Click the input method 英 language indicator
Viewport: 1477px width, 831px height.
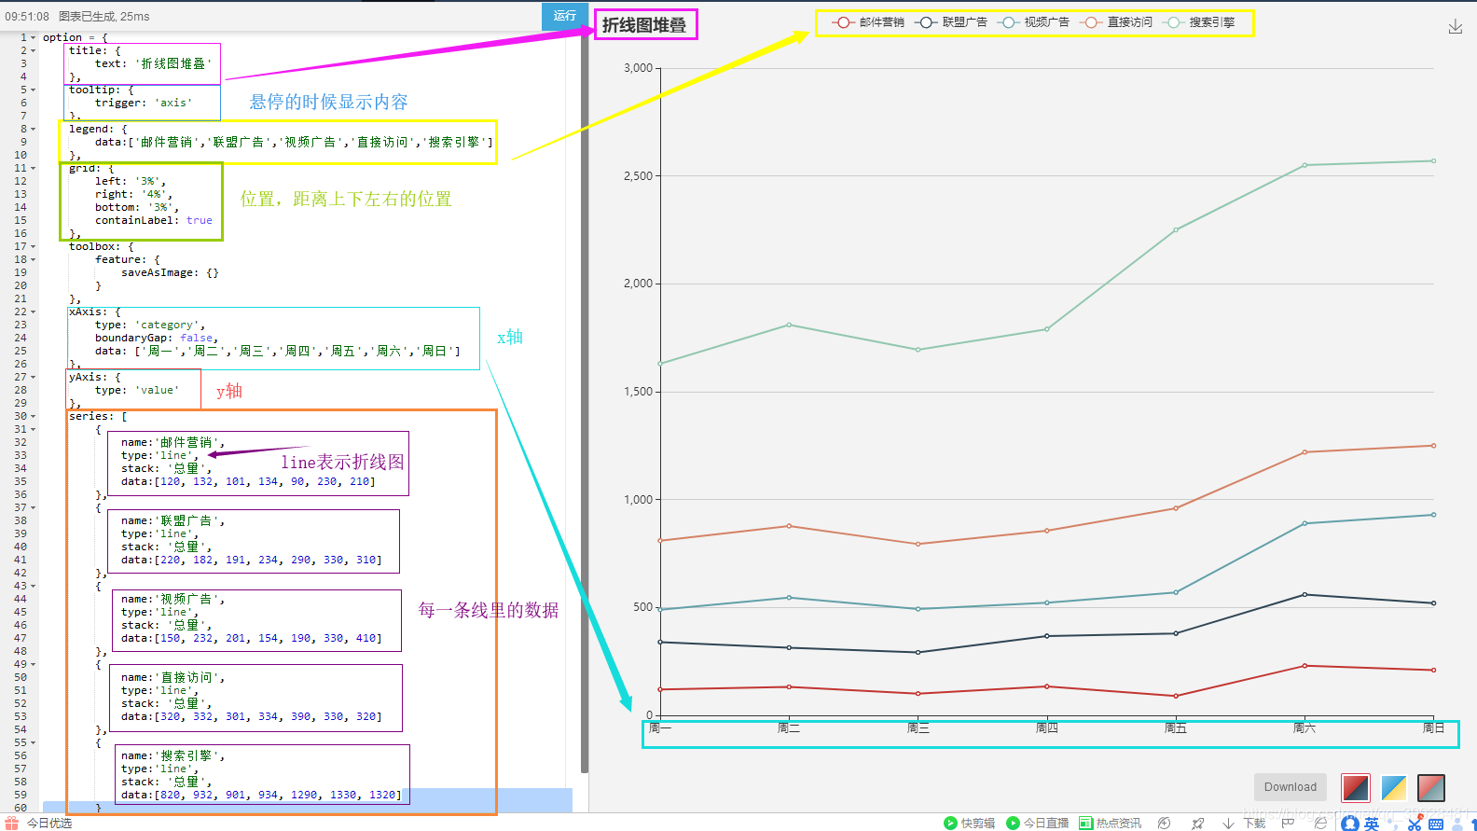coord(1371,824)
